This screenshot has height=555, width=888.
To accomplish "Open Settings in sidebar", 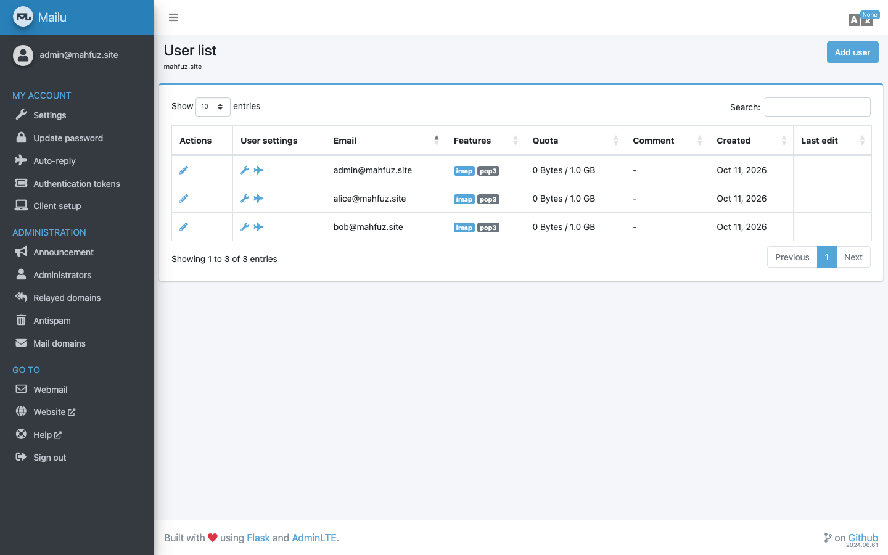I will coord(77,115).
